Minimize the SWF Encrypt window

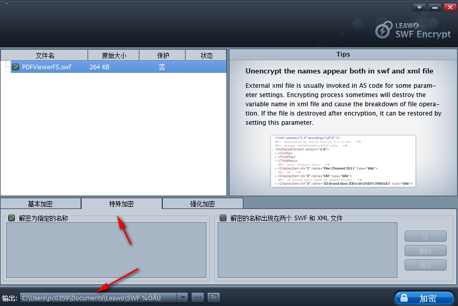434,7
